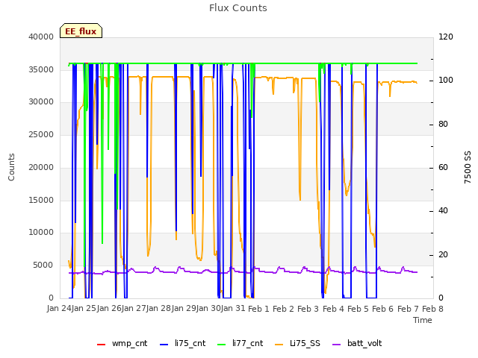The image size is (478, 358).
Task: Click the Jan 27 date label
Action: [x=134, y=309]
